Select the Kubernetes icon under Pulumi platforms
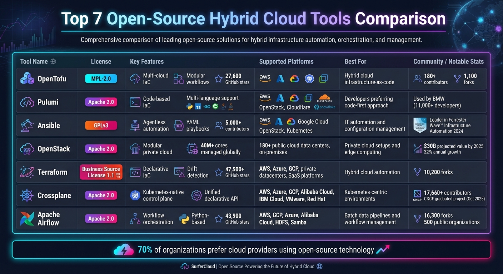 [x=308, y=97]
